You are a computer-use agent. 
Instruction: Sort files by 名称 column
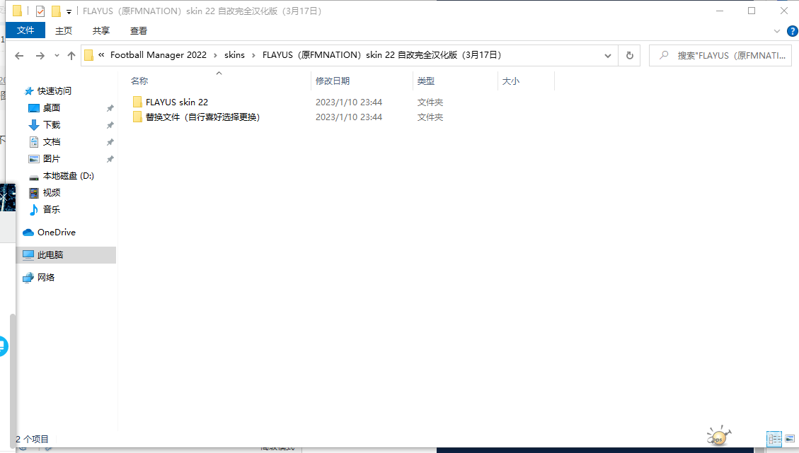point(139,81)
